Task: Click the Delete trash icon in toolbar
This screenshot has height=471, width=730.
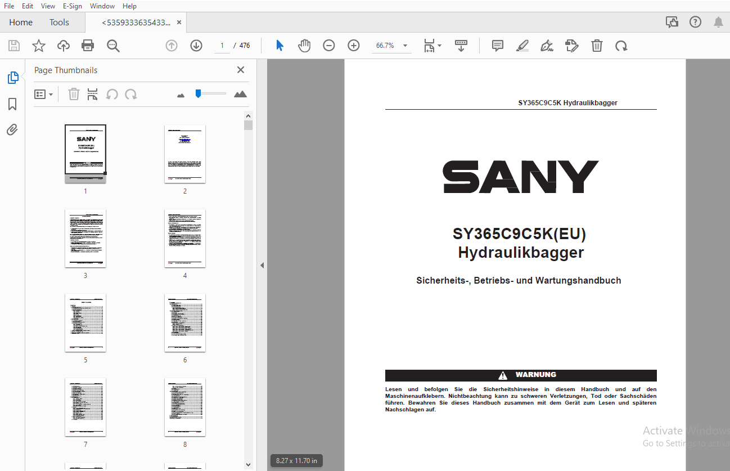Action: pyautogui.click(x=597, y=46)
